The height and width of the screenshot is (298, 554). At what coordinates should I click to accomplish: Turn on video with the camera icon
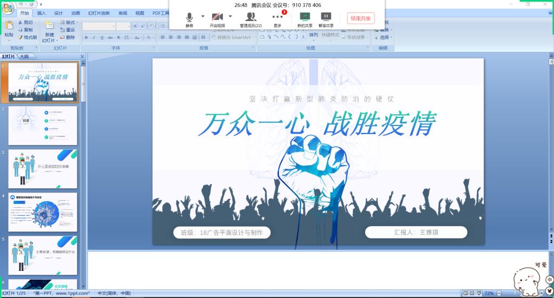click(217, 18)
